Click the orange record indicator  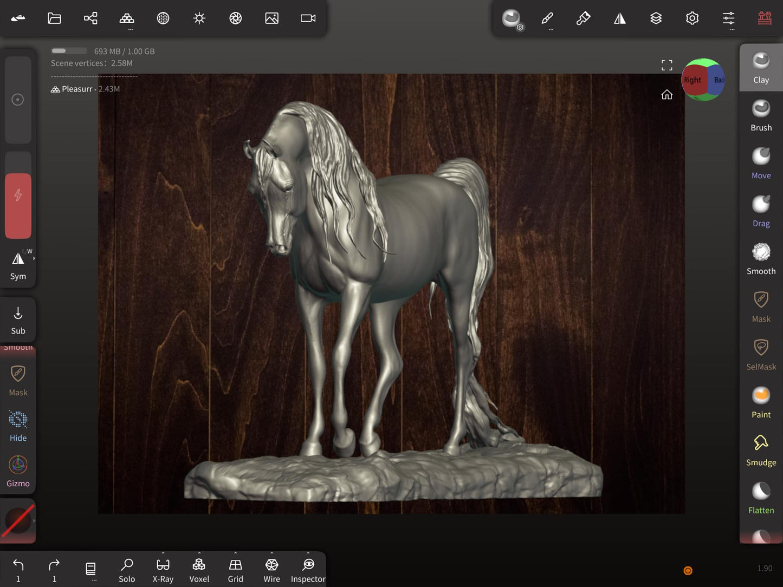(x=688, y=571)
